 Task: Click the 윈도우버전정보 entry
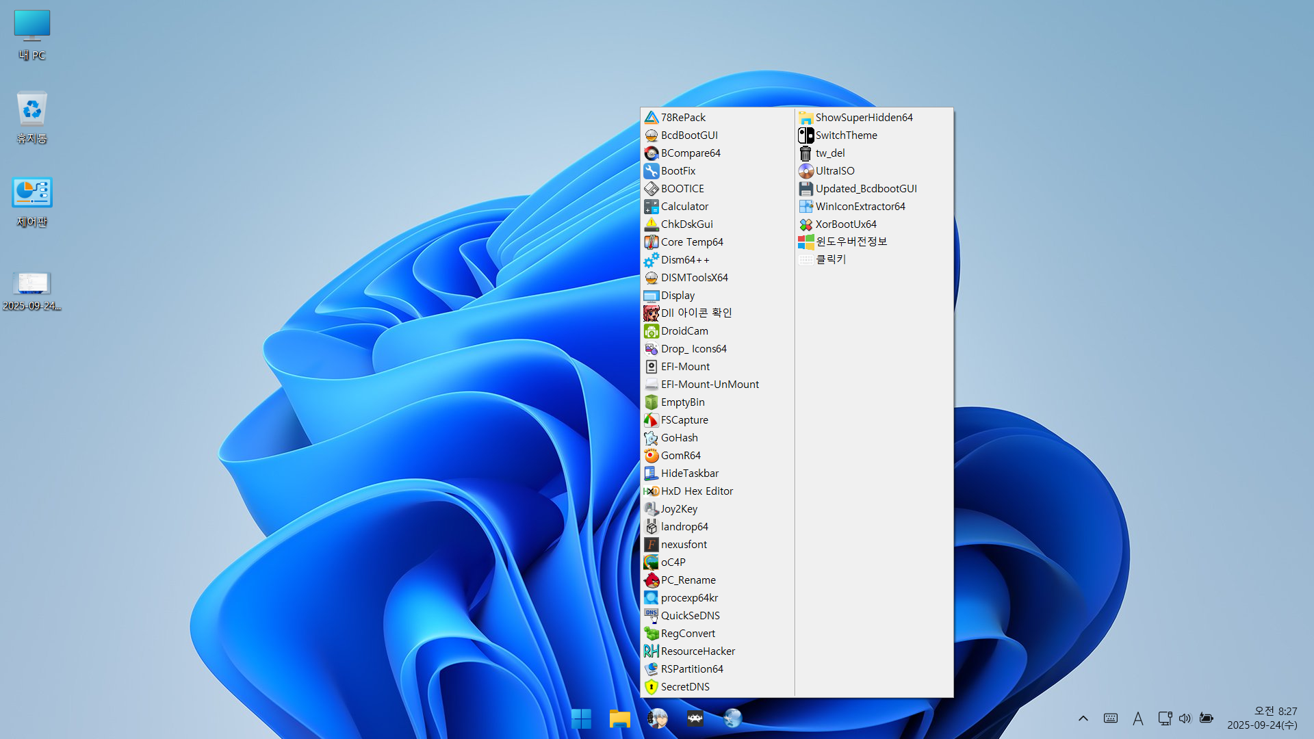[851, 242]
